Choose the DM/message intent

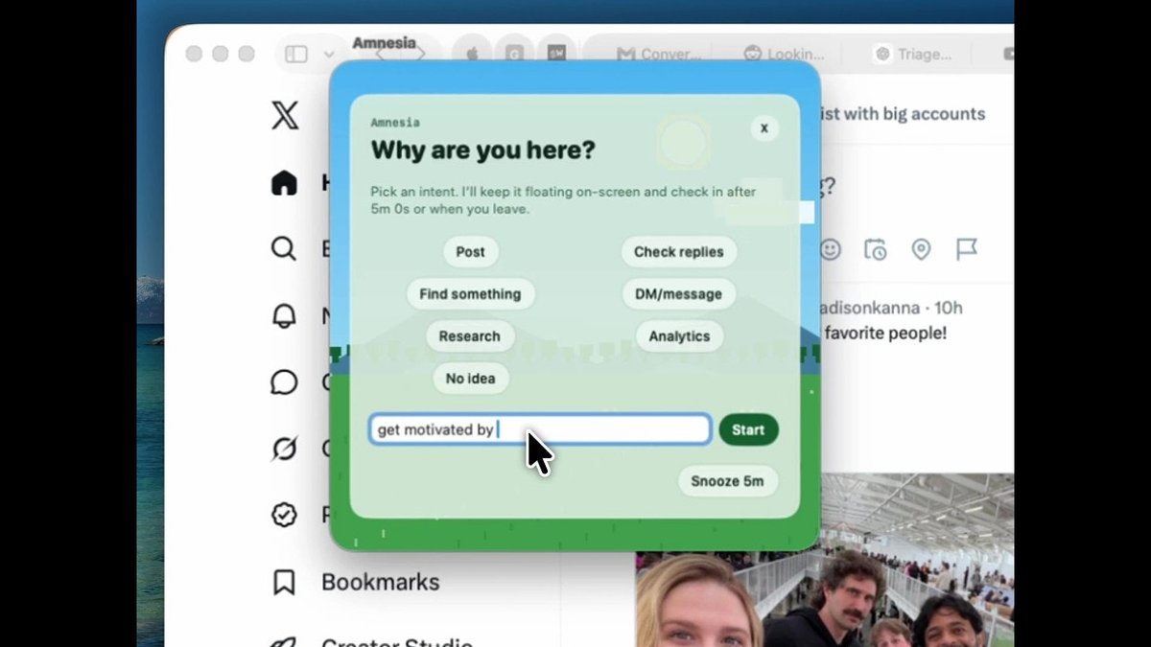click(678, 294)
